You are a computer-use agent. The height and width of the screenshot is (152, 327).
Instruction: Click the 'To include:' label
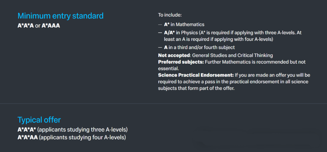(170, 15)
